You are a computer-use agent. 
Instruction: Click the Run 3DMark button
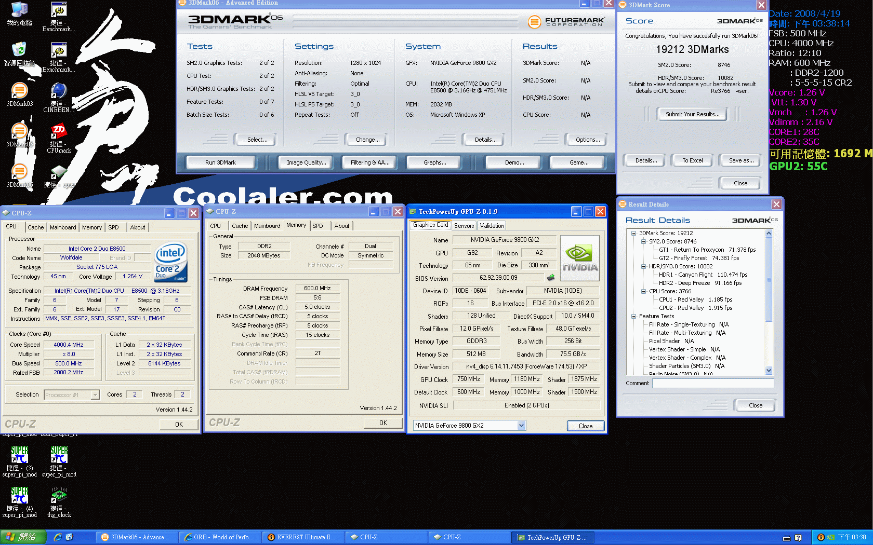[x=220, y=162]
